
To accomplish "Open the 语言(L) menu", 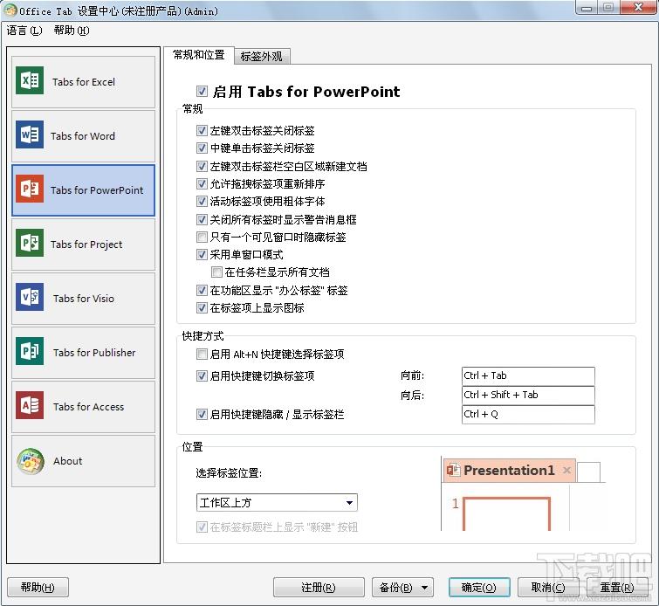I will (x=24, y=31).
